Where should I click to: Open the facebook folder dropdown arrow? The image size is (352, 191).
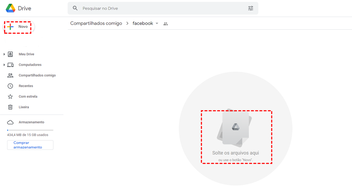click(x=157, y=23)
